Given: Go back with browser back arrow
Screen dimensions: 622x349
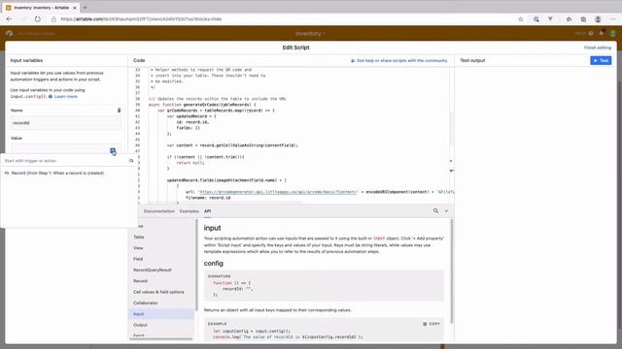Looking at the screenshot, I should point(9,19).
